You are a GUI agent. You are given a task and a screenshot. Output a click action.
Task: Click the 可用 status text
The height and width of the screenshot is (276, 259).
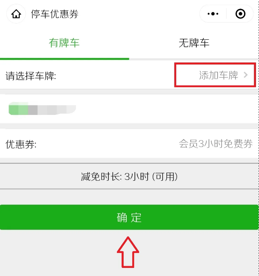[165, 176]
